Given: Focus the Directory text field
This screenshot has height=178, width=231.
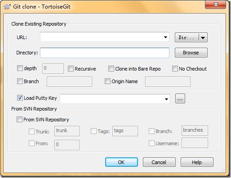Looking at the screenshot, I should tap(105, 53).
